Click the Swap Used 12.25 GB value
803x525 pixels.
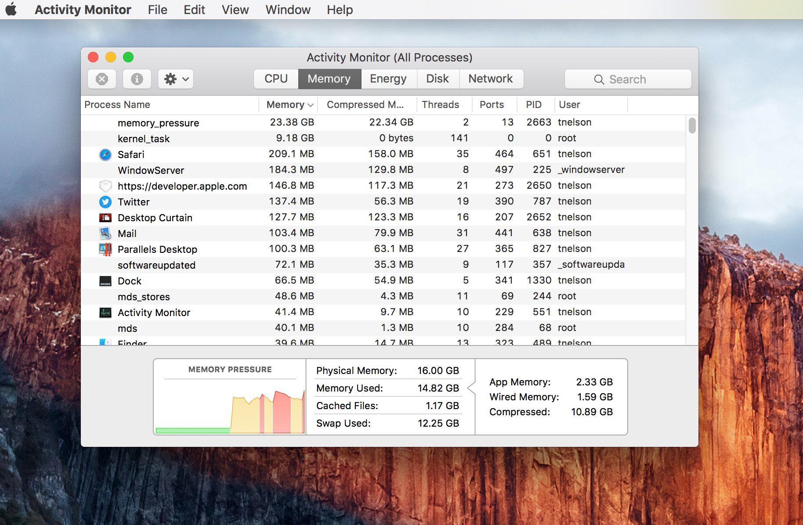438,423
